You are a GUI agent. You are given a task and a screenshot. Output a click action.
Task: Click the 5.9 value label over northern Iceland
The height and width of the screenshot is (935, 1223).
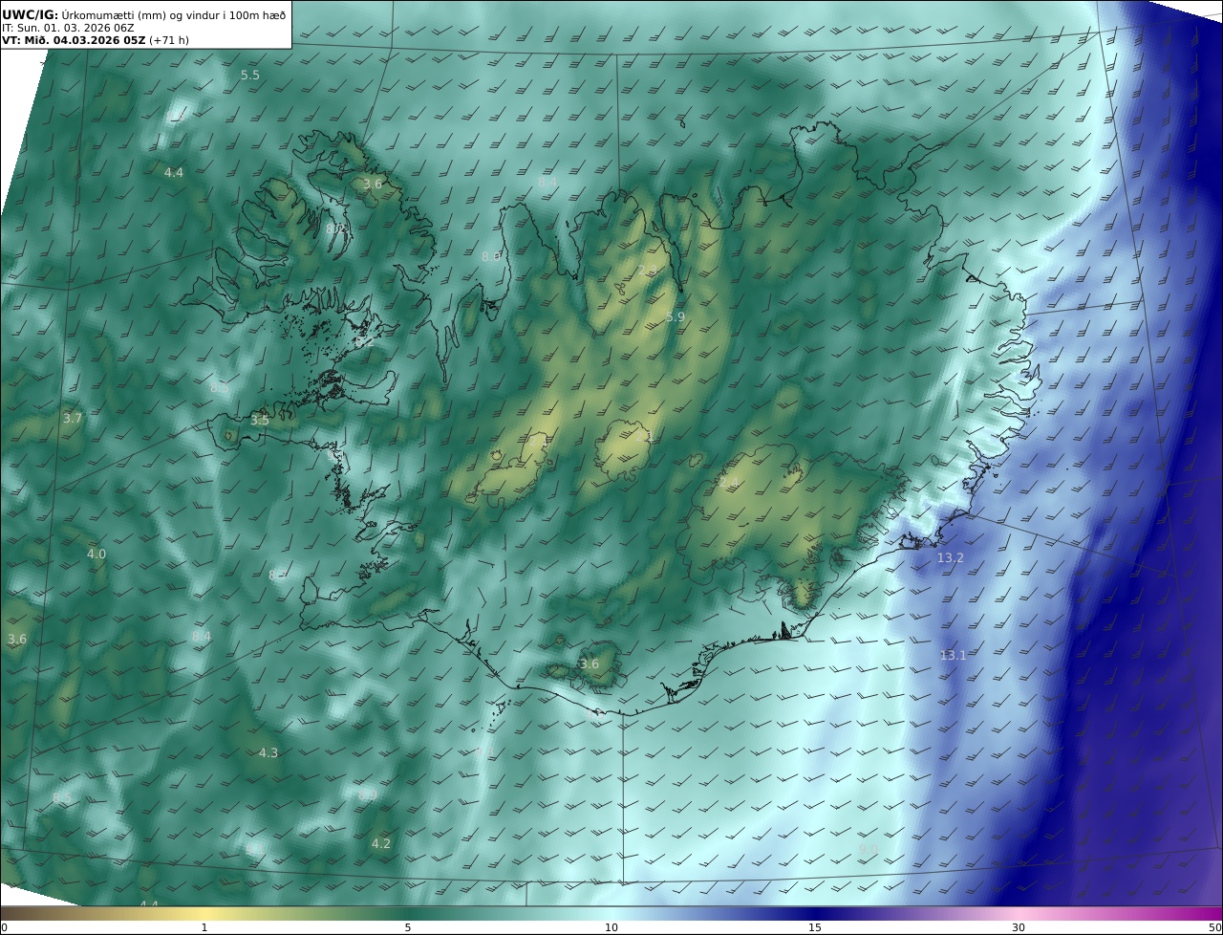pyautogui.click(x=676, y=316)
